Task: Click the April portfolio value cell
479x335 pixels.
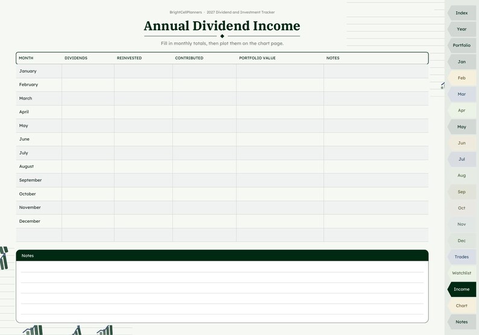Action: point(280,112)
